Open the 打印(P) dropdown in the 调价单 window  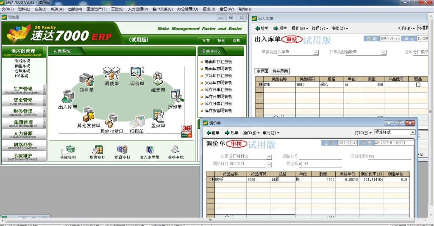[x=363, y=133]
